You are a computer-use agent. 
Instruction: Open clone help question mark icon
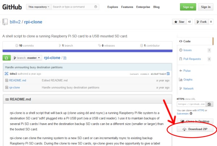tap(191, 113)
